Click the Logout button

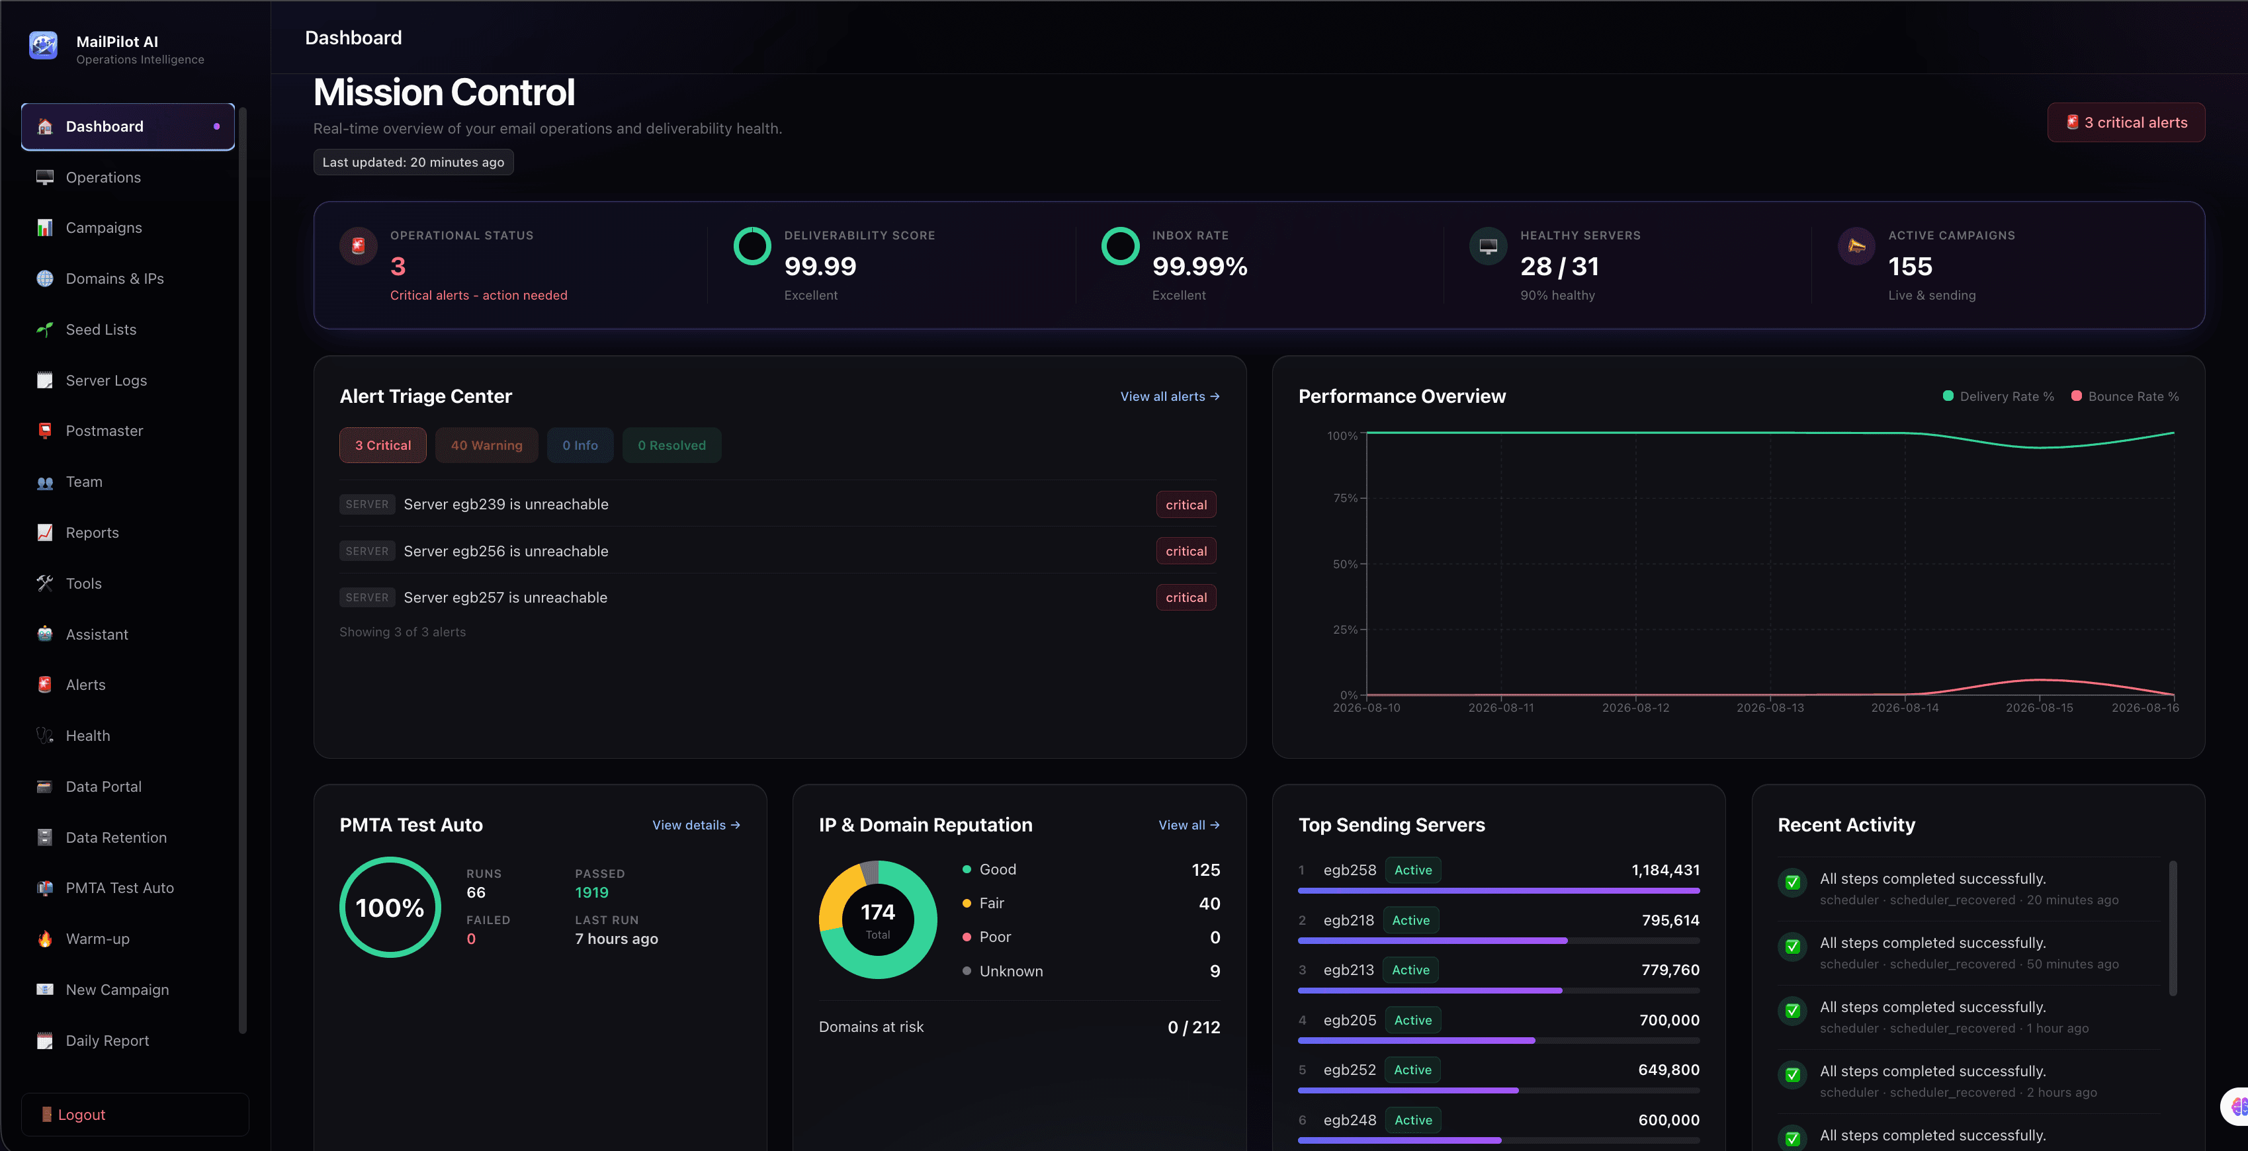pos(135,1115)
